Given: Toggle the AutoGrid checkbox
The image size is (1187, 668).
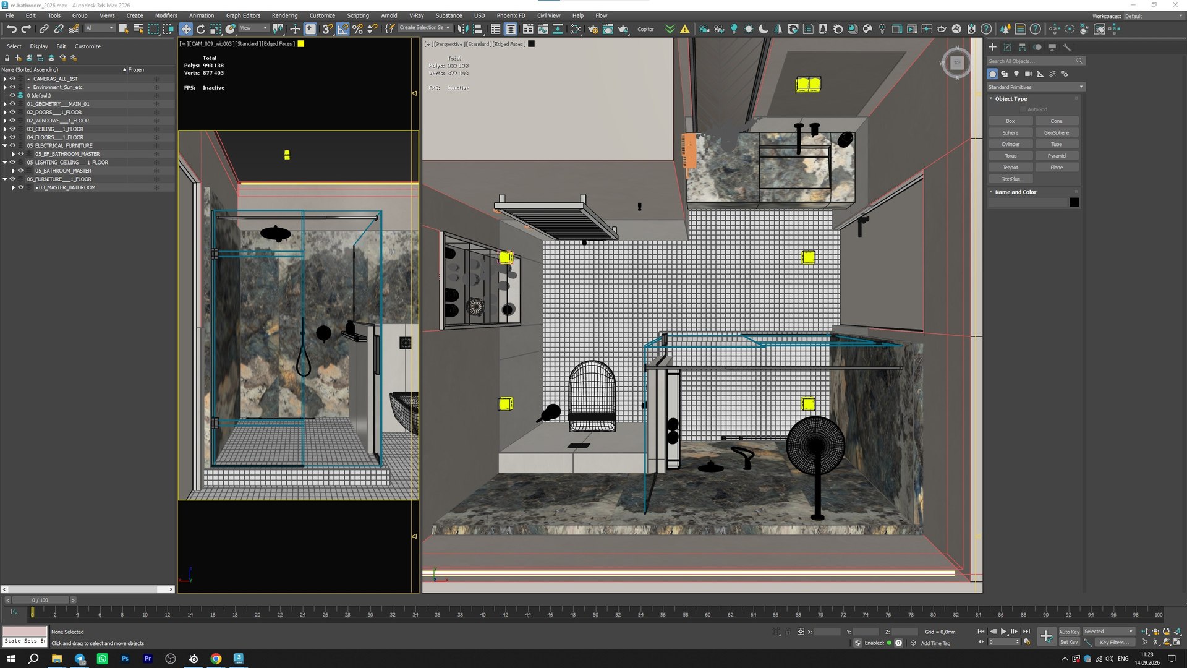Looking at the screenshot, I should 1023,109.
